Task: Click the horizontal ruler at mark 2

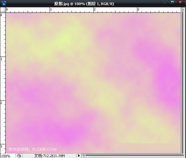Action: coord(95,10)
